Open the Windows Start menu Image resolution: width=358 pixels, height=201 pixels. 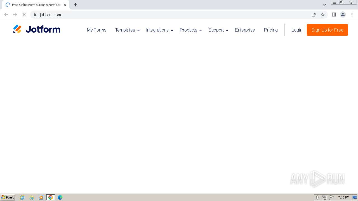[x=8, y=197]
